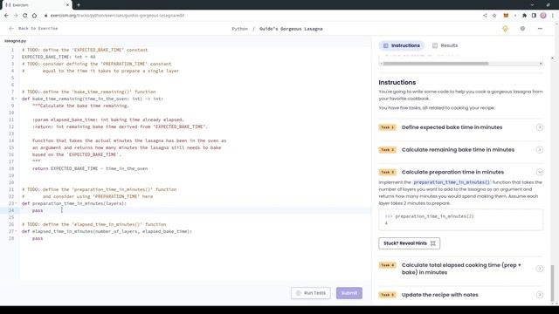The width and height of the screenshot is (559, 314).
Task: Click the preparation_time_in_minutes() inline code in instructions
Action: point(452,182)
